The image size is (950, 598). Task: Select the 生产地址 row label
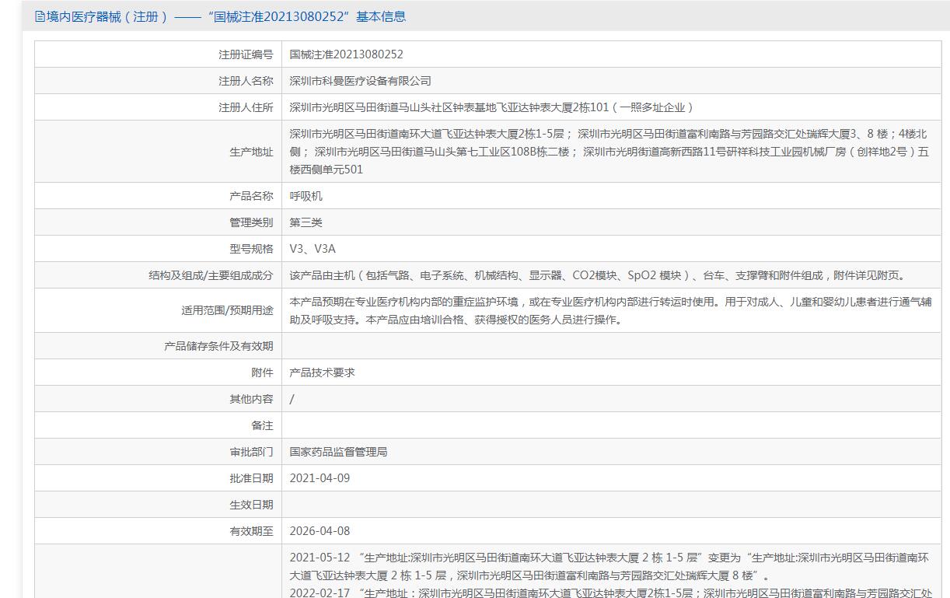point(251,152)
